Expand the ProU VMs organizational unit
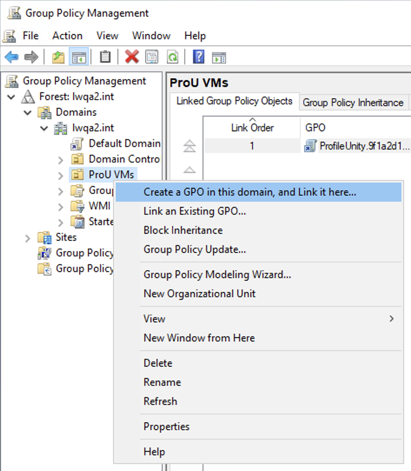This screenshot has width=411, height=471. pos(61,175)
